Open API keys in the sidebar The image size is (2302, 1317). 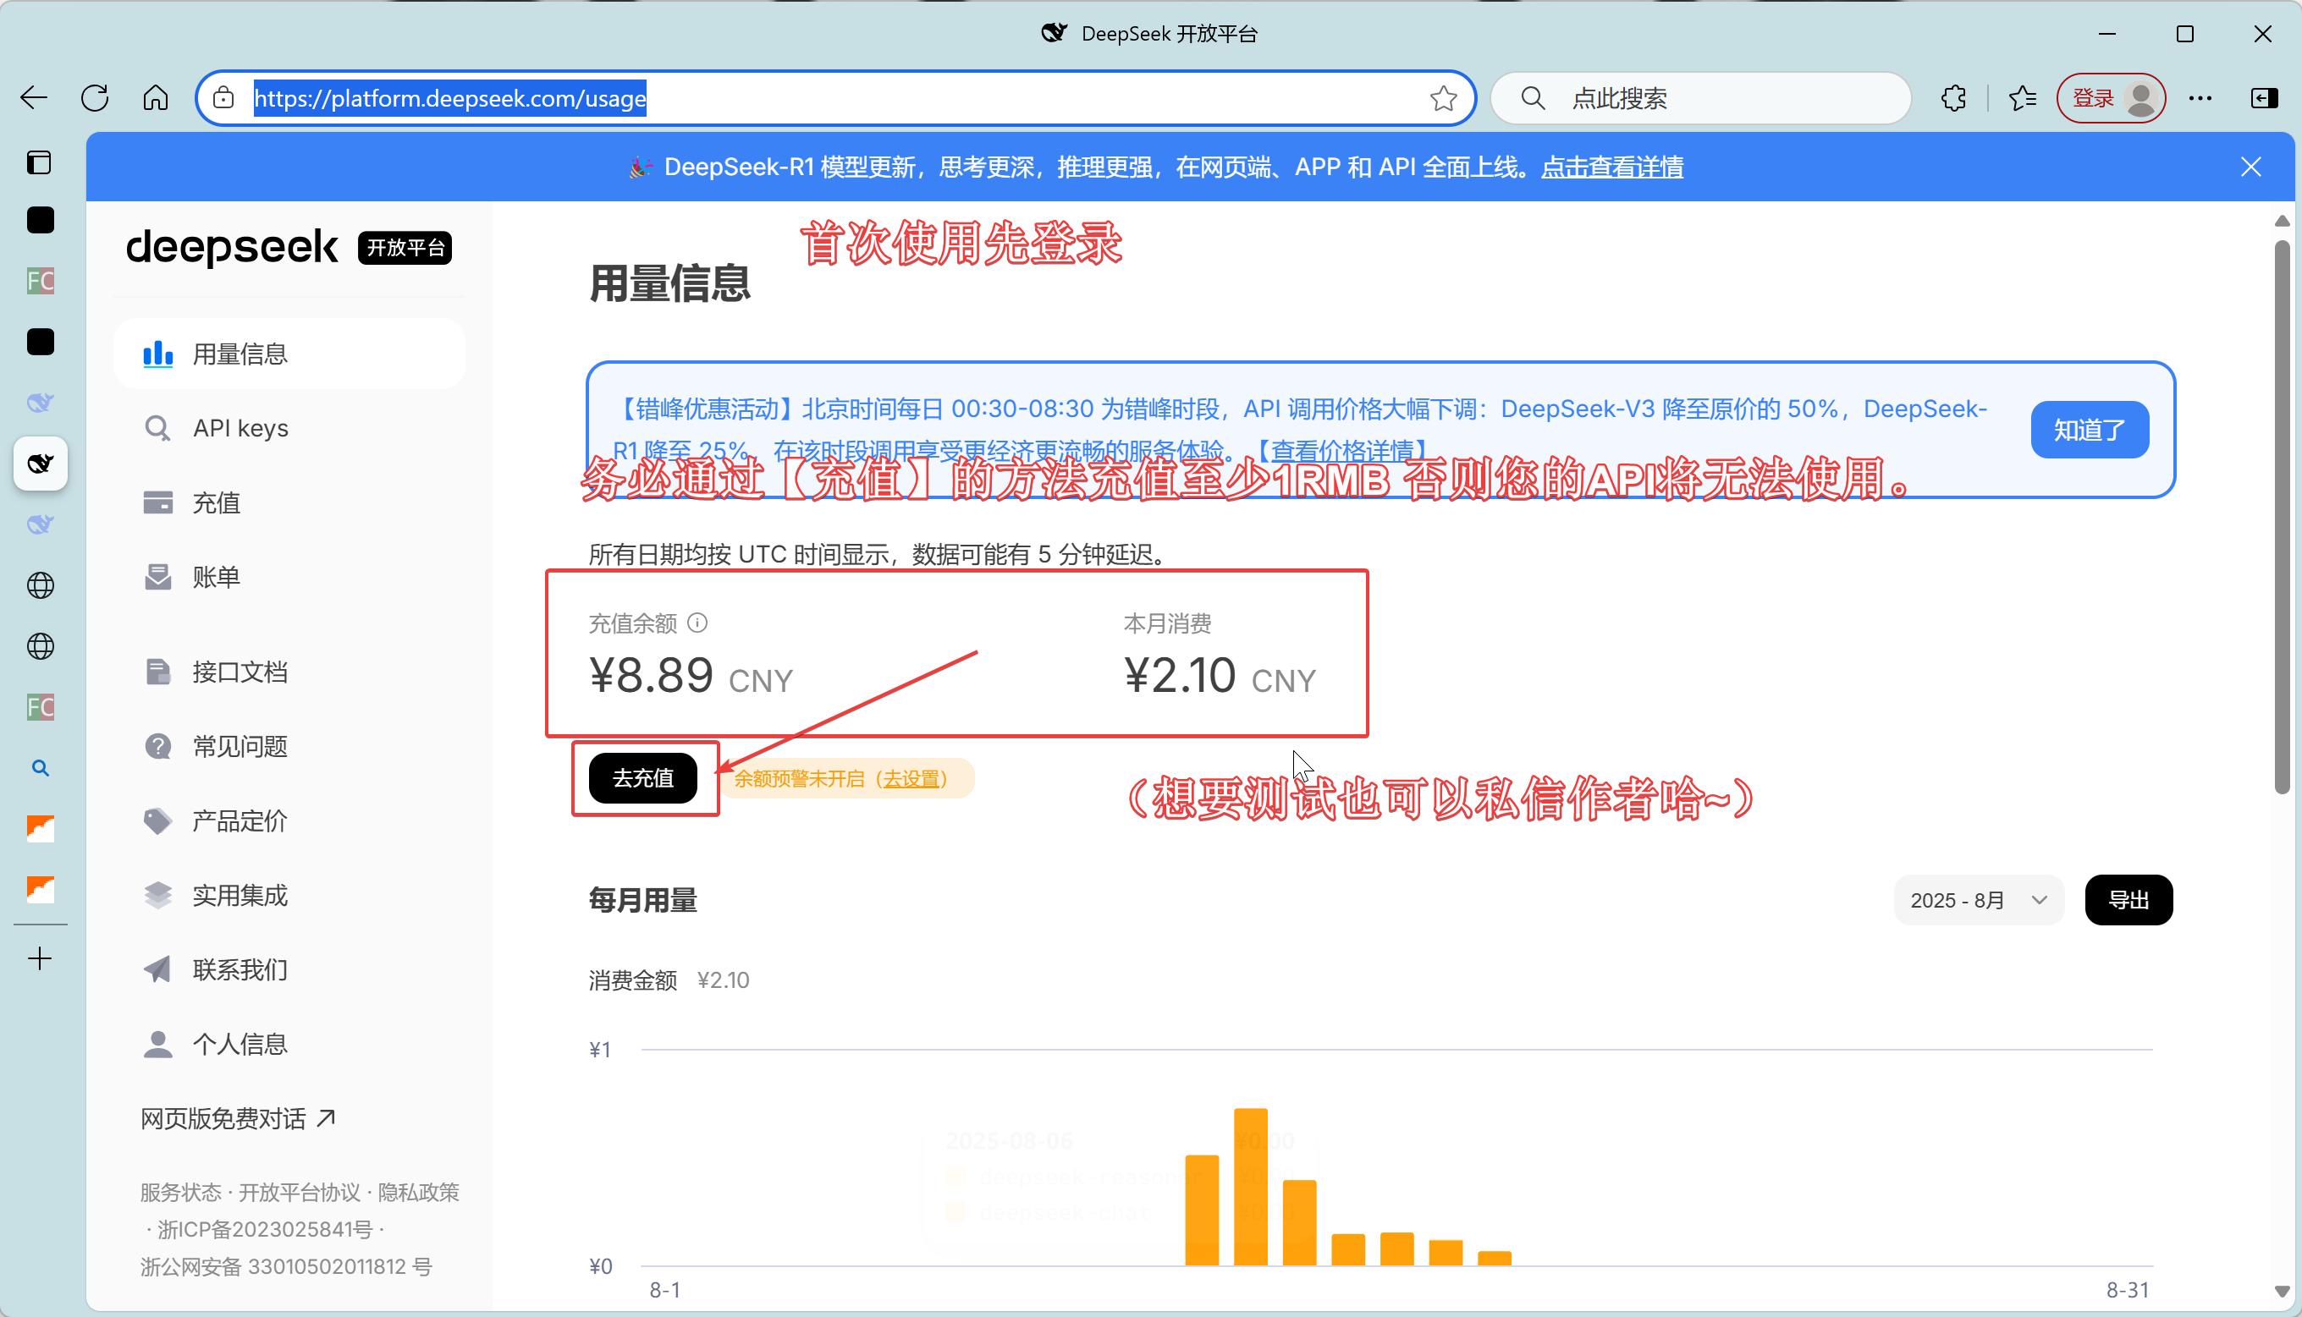289,428
